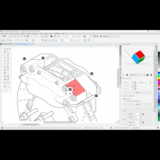Click the Define button
160x160 pixels.
(138, 104)
